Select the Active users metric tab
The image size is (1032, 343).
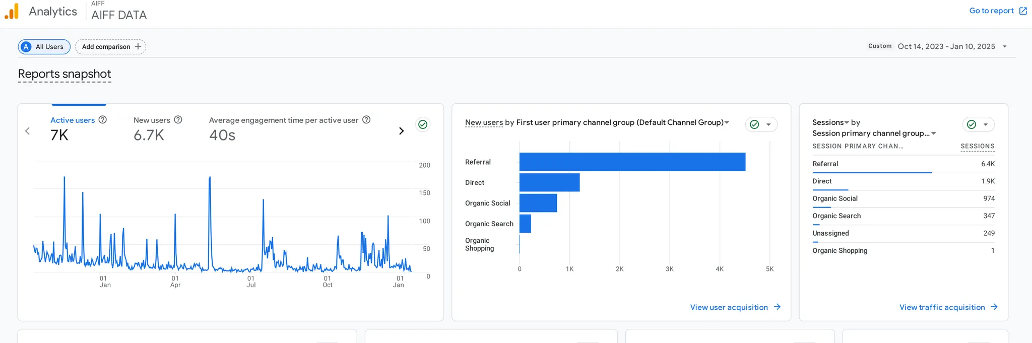click(73, 120)
